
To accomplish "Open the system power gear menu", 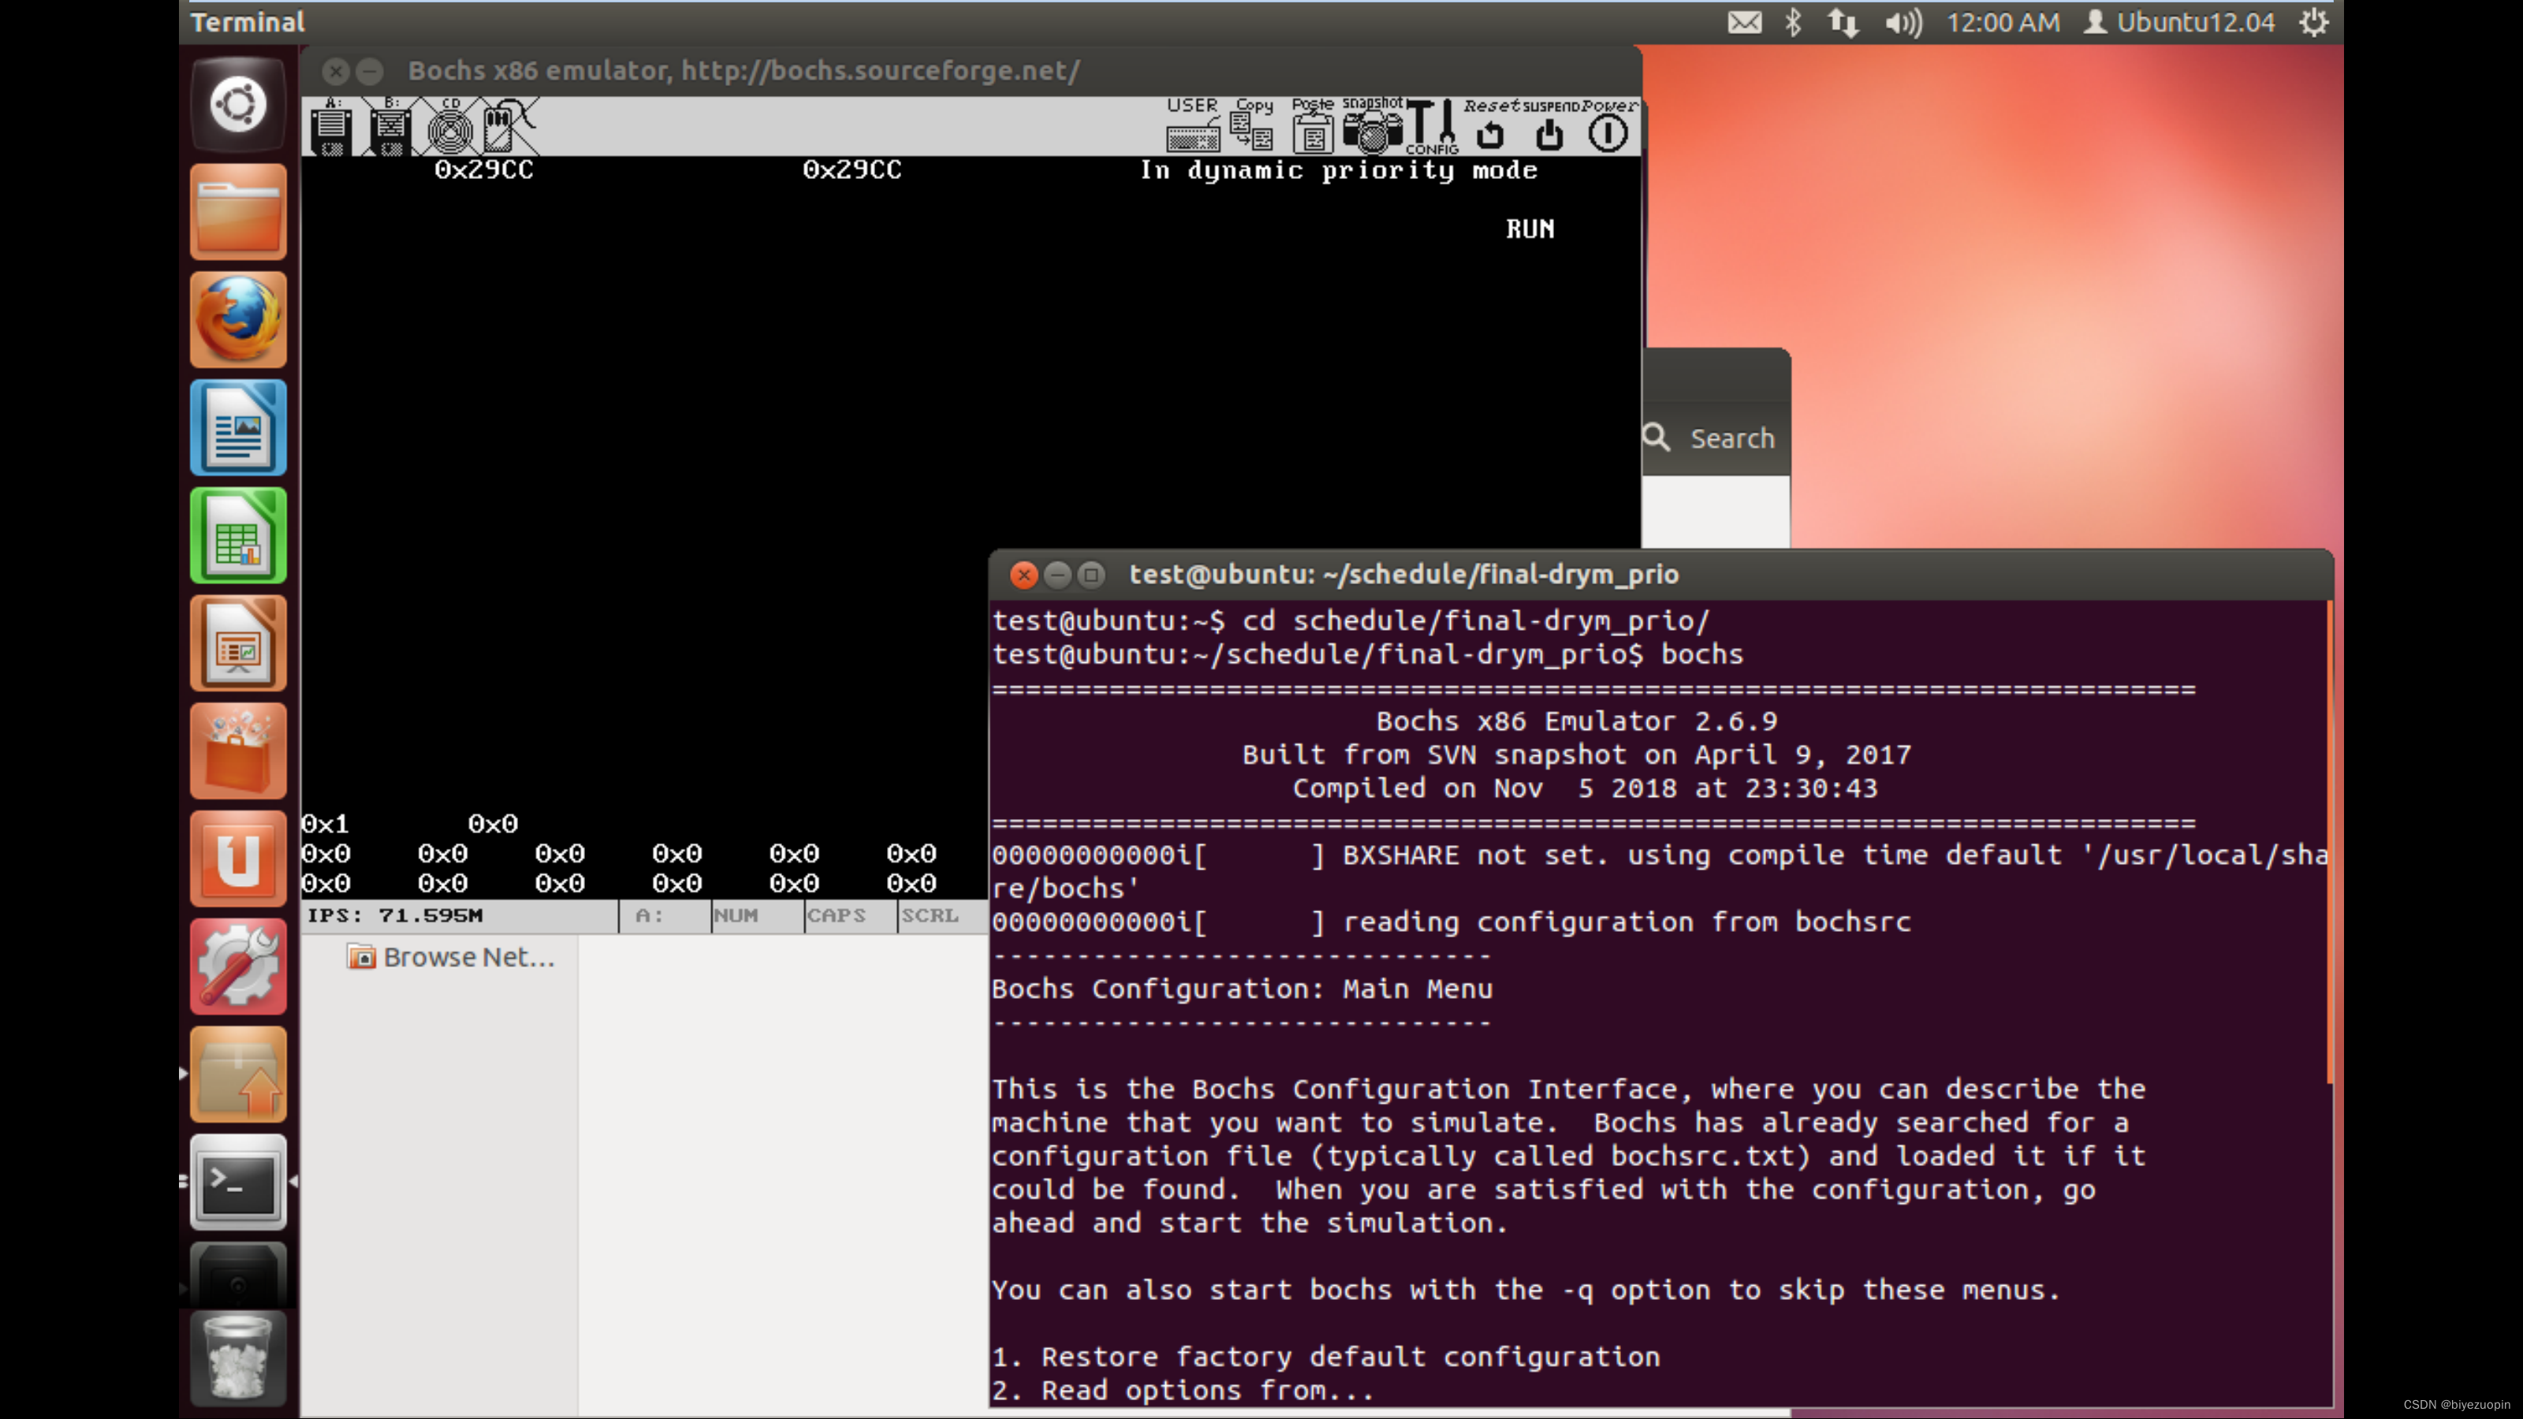I will 2314,21.
